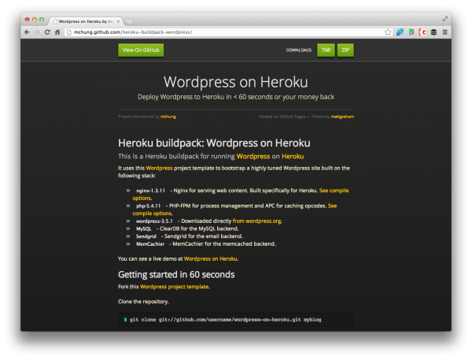
Task: Download the ZIP archive
Action: (345, 50)
